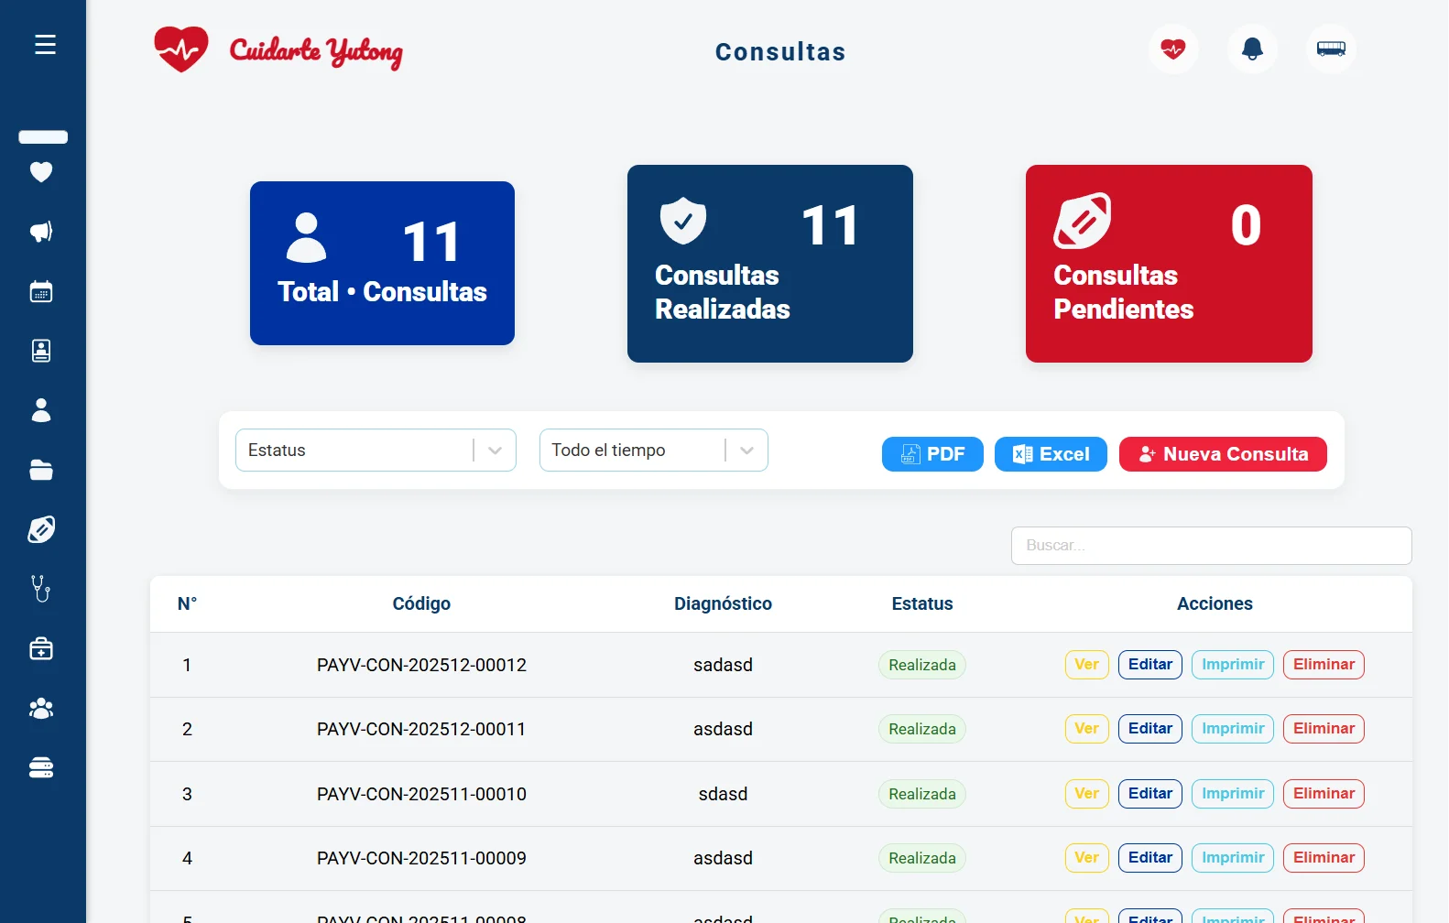Print consulta PAYV-CON-202511-00009

coord(1233,858)
